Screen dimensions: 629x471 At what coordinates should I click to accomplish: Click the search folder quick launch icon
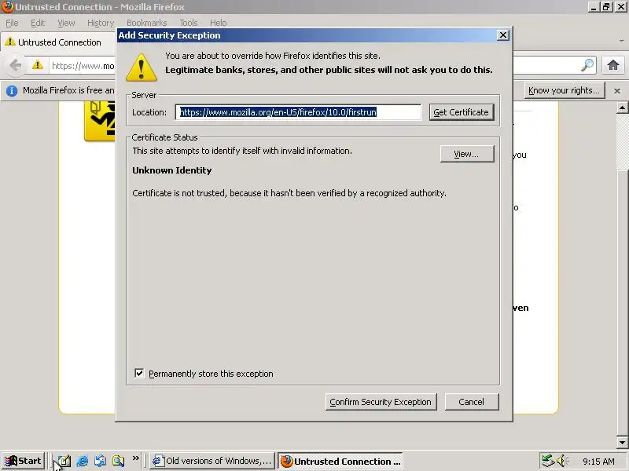tap(119, 461)
